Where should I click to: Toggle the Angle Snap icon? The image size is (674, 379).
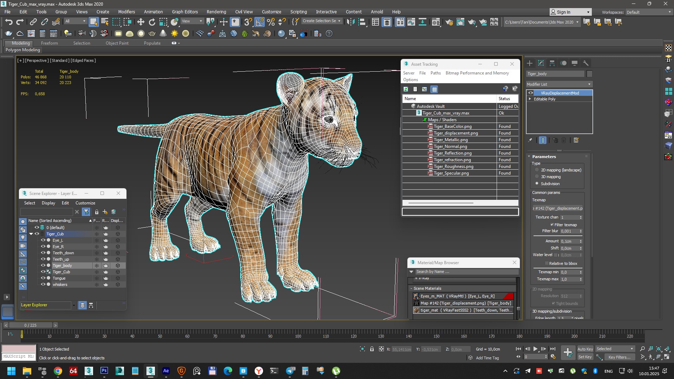[260, 22]
